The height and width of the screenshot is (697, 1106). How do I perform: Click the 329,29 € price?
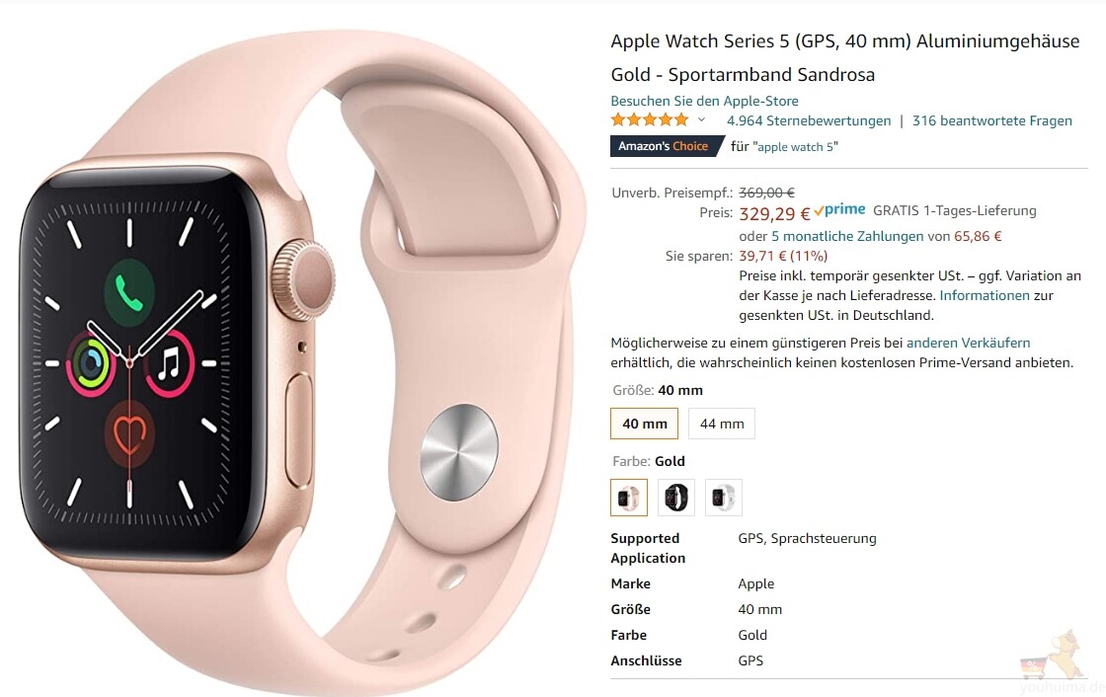[774, 213]
